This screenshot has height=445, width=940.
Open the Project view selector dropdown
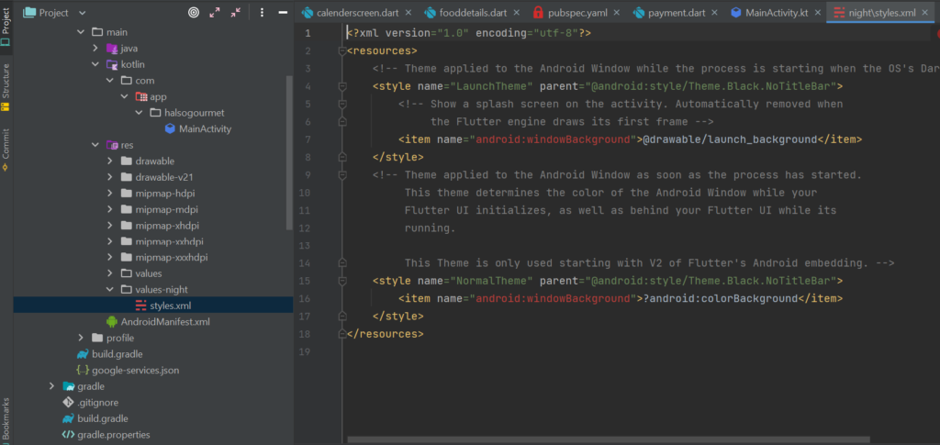coord(54,13)
